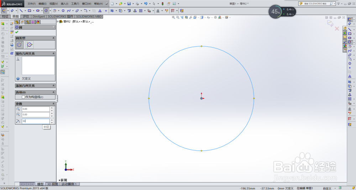Open Appearances tab in the right task pane
The width and height of the screenshot is (356, 190).
coord(345,46)
